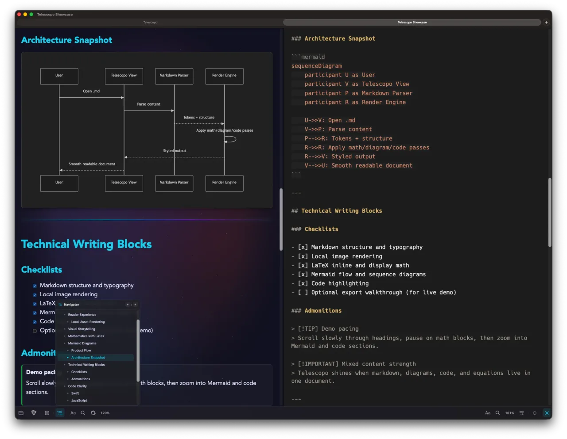
Task: Click the top 'Render Engine' diagram box
Action: 224,76
